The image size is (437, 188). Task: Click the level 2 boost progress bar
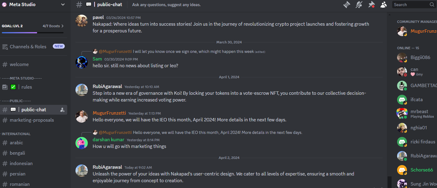33,33
